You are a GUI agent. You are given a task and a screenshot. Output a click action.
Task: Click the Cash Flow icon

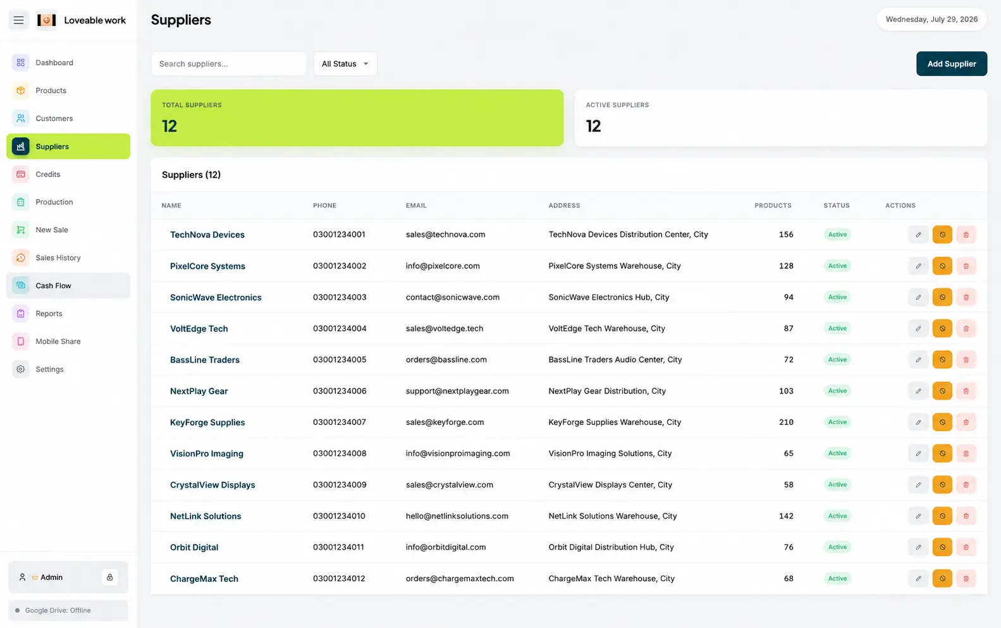pyautogui.click(x=21, y=285)
